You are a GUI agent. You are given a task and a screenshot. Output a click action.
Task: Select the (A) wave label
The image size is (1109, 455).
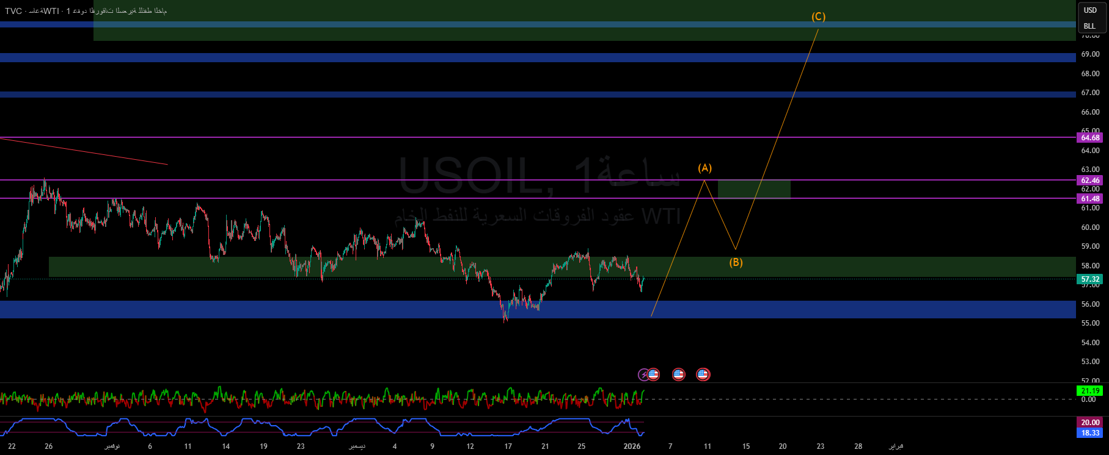(x=705, y=168)
